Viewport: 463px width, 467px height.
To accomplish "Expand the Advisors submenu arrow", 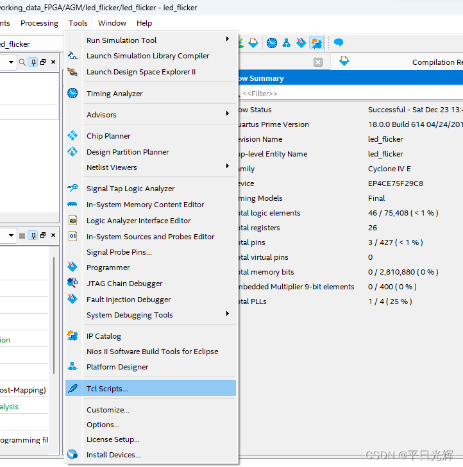I will pyautogui.click(x=228, y=114).
